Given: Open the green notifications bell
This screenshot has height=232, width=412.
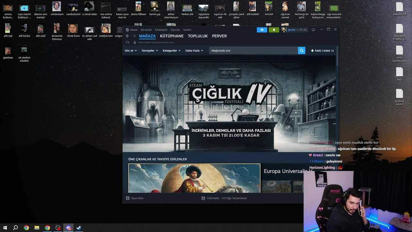Looking at the screenshot, I should 274,30.
